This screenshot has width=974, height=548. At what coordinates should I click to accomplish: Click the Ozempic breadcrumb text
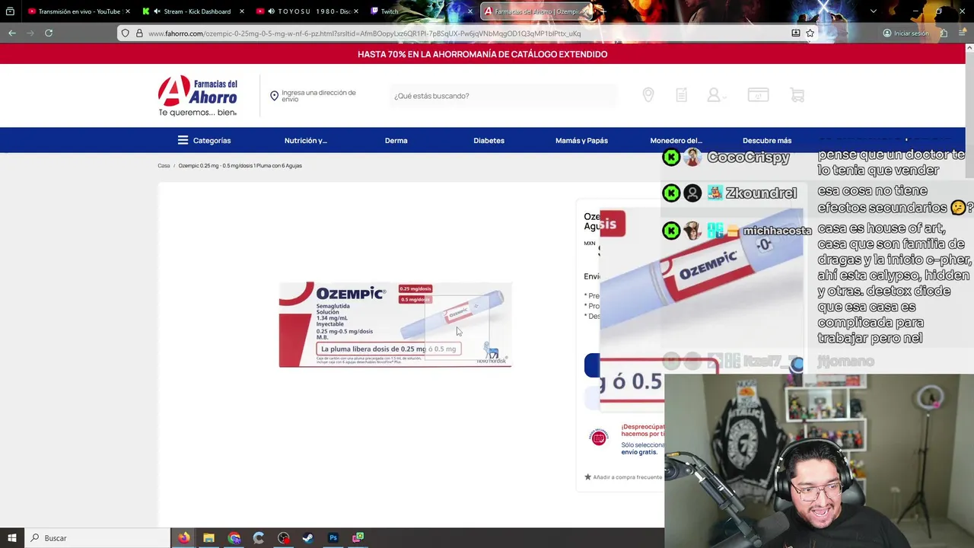pyautogui.click(x=240, y=165)
